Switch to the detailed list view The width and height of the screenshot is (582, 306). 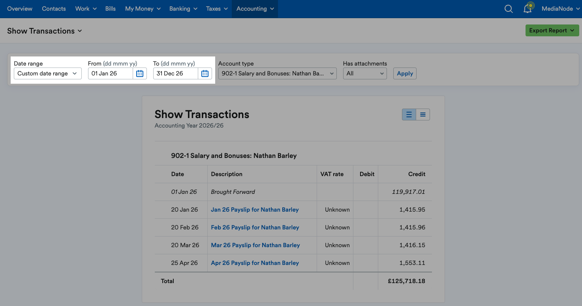pyautogui.click(x=409, y=115)
